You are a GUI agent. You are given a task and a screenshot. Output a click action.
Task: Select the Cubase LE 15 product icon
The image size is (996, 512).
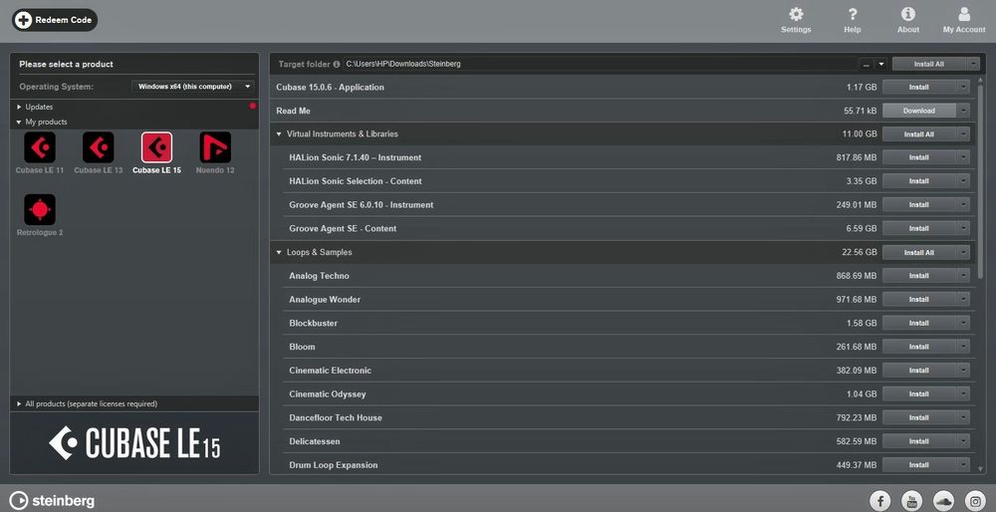[157, 147]
